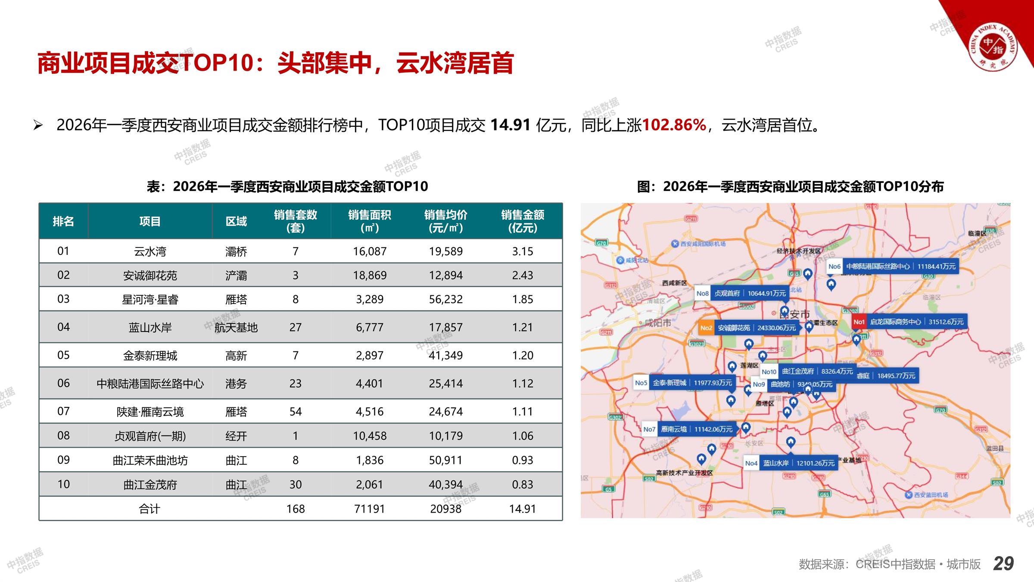Click the house pin under No5 金泰新理城

pyautogui.click(x=731, y=401)
